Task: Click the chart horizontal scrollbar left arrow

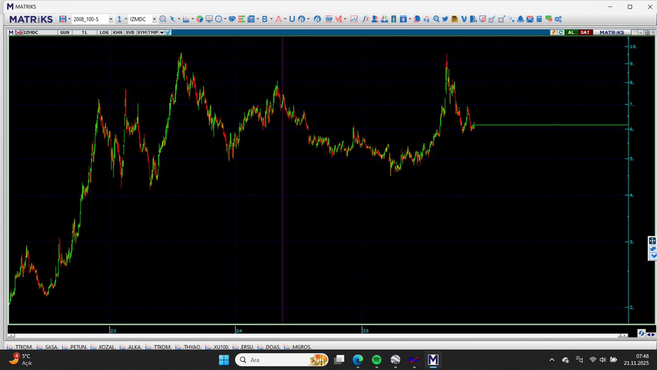Action: [11, 335]
